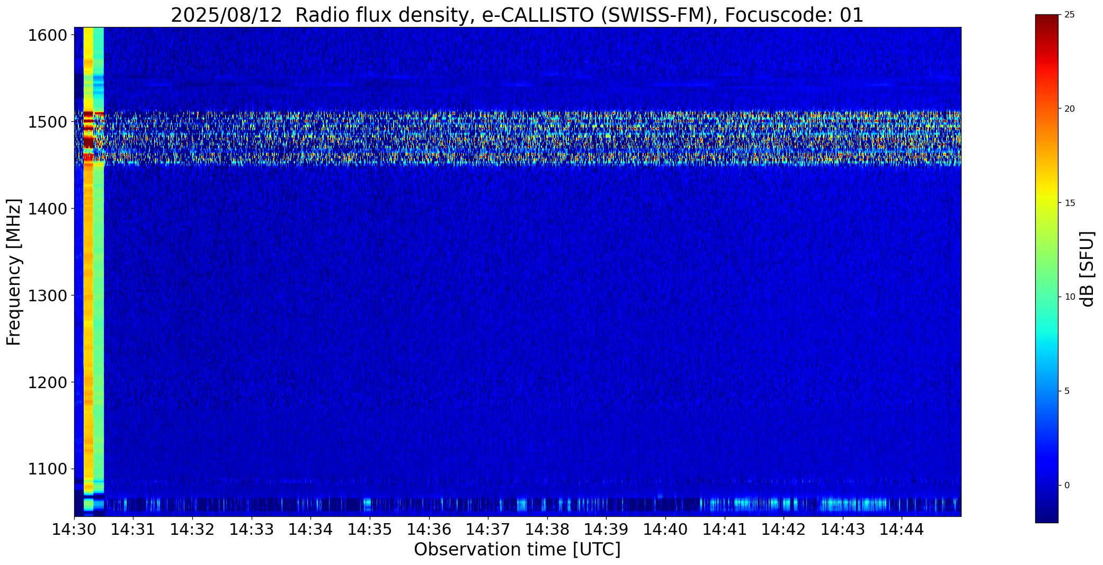Image resolution: width=1103 pixels, height=565 pixels.
Task: Click the 14:32 time tick label
Action: pyautogui.click(x=193, y=529)
